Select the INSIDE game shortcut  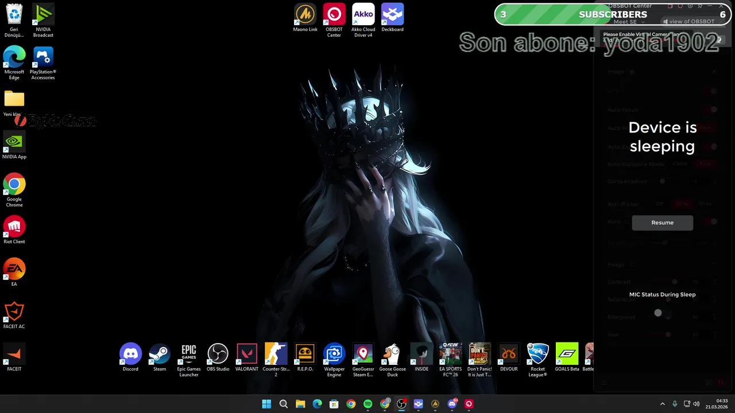point(421,357)
